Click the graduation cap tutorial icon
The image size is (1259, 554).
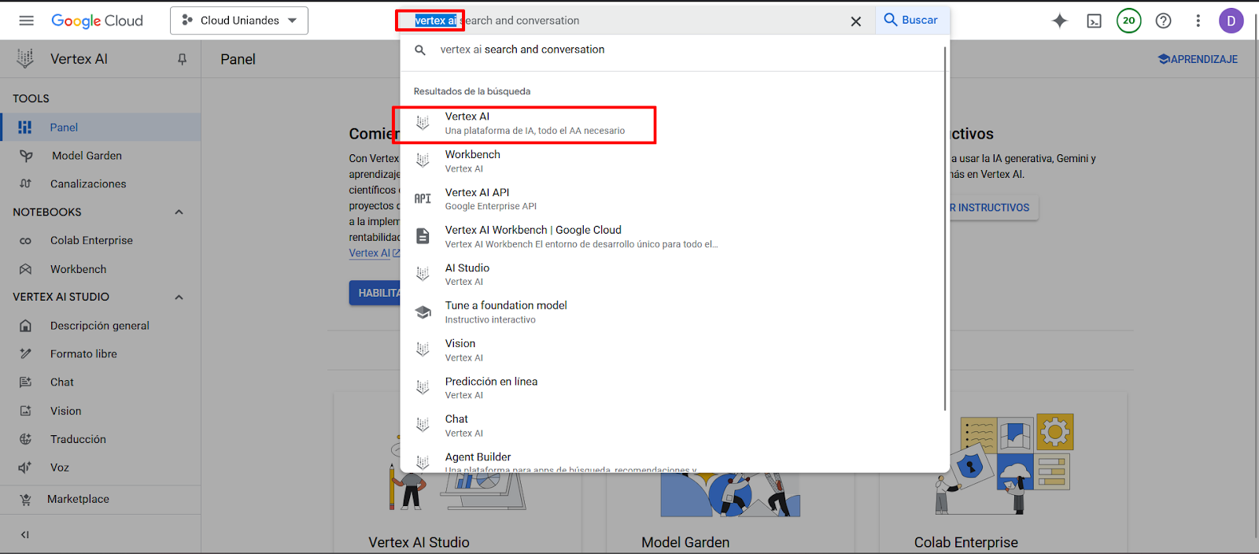click(x=423, y=312)
